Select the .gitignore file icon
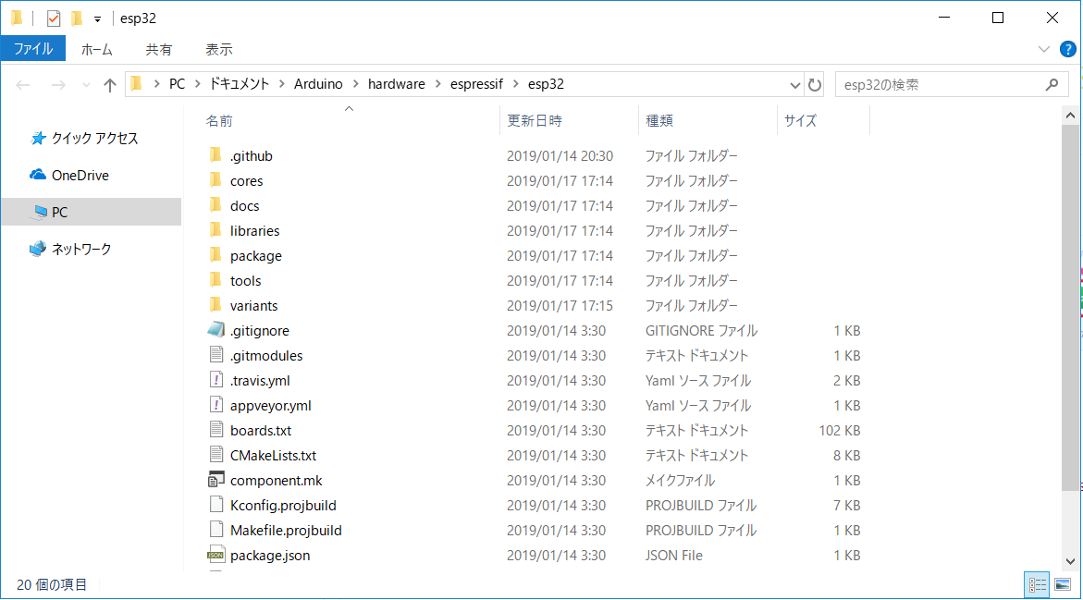1083x600 pixels. (x=216, y=329)
